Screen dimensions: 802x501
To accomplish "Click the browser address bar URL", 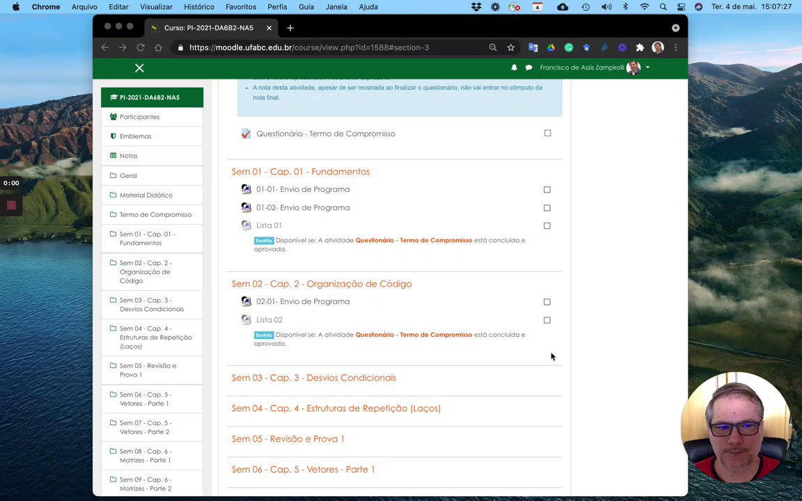I will (x=309, y=47).
